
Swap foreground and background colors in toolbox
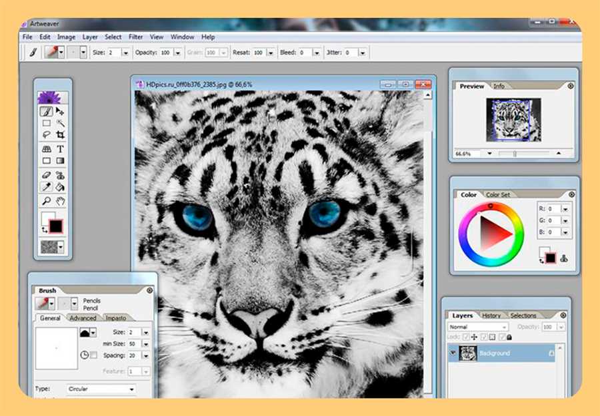pos(45,230)
